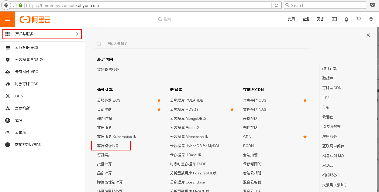This screenshot has width=379, height=192.
Task: Open 时序时空数据库 TSDB
Action: [x=188, y=164]
